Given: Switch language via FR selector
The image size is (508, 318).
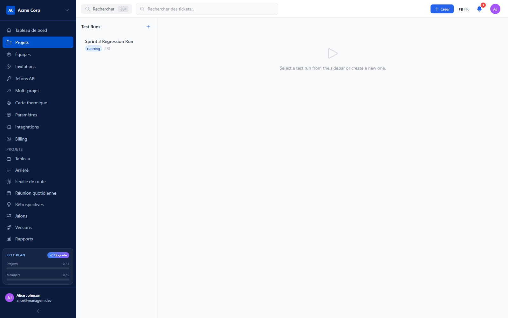Looking at the screenshot, I should (464, 9).
